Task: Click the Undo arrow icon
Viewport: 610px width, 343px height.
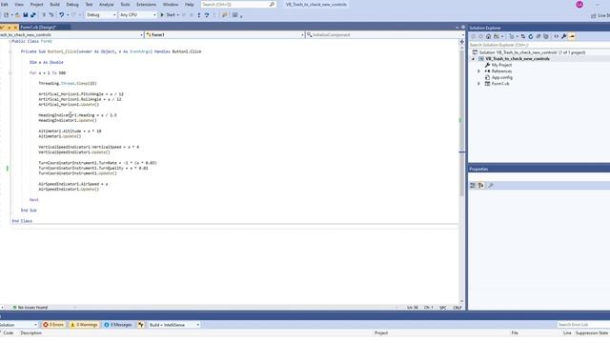Action: click(x=61, y=15)
